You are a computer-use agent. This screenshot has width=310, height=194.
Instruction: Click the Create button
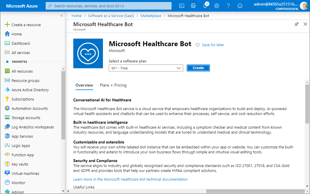click(198, 68)
